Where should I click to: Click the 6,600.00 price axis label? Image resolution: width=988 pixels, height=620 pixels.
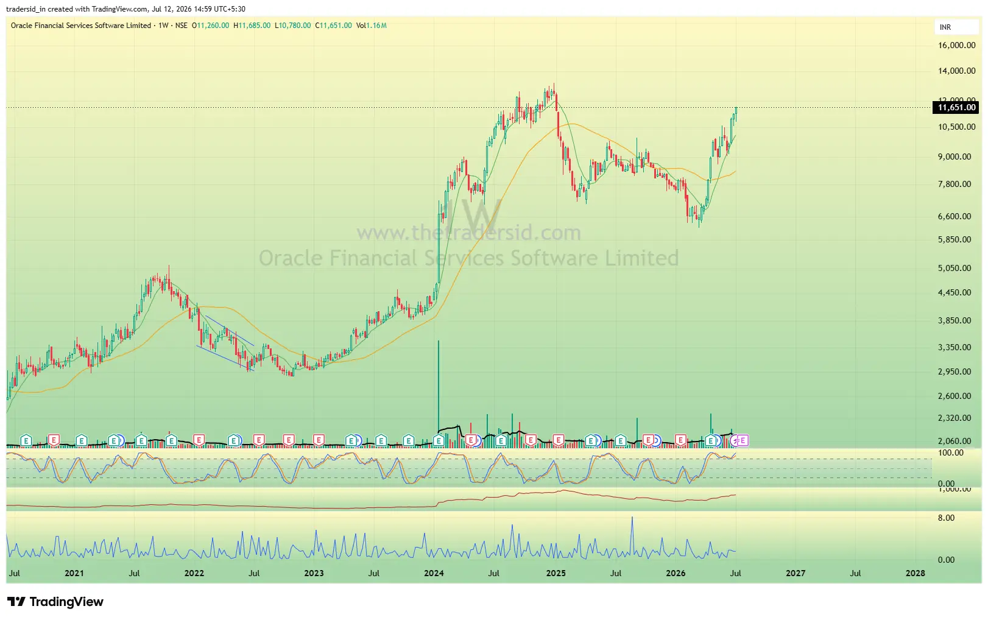[954, 216]
